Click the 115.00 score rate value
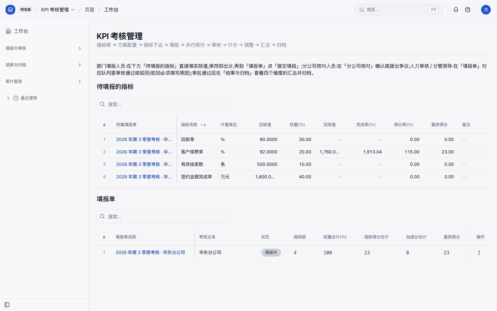This screenshot has width=497, height=311. point(412,152)
